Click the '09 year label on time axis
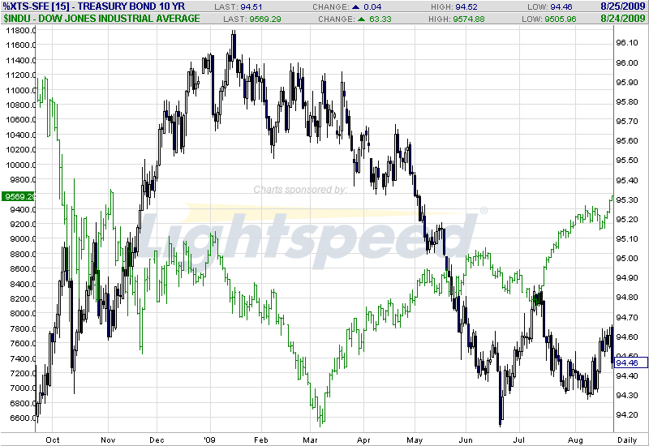The height and width of the screenshot is (446, 649). pos(210,440)
